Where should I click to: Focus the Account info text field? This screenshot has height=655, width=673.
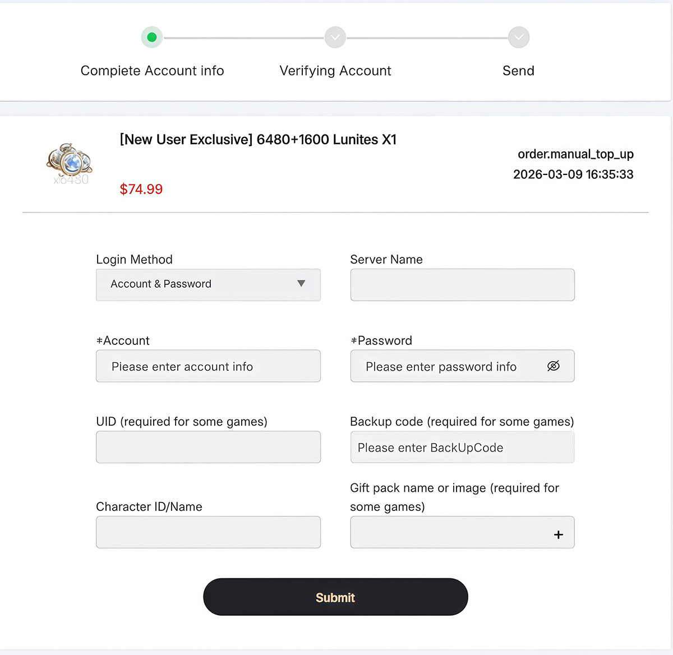coord(208,366)
